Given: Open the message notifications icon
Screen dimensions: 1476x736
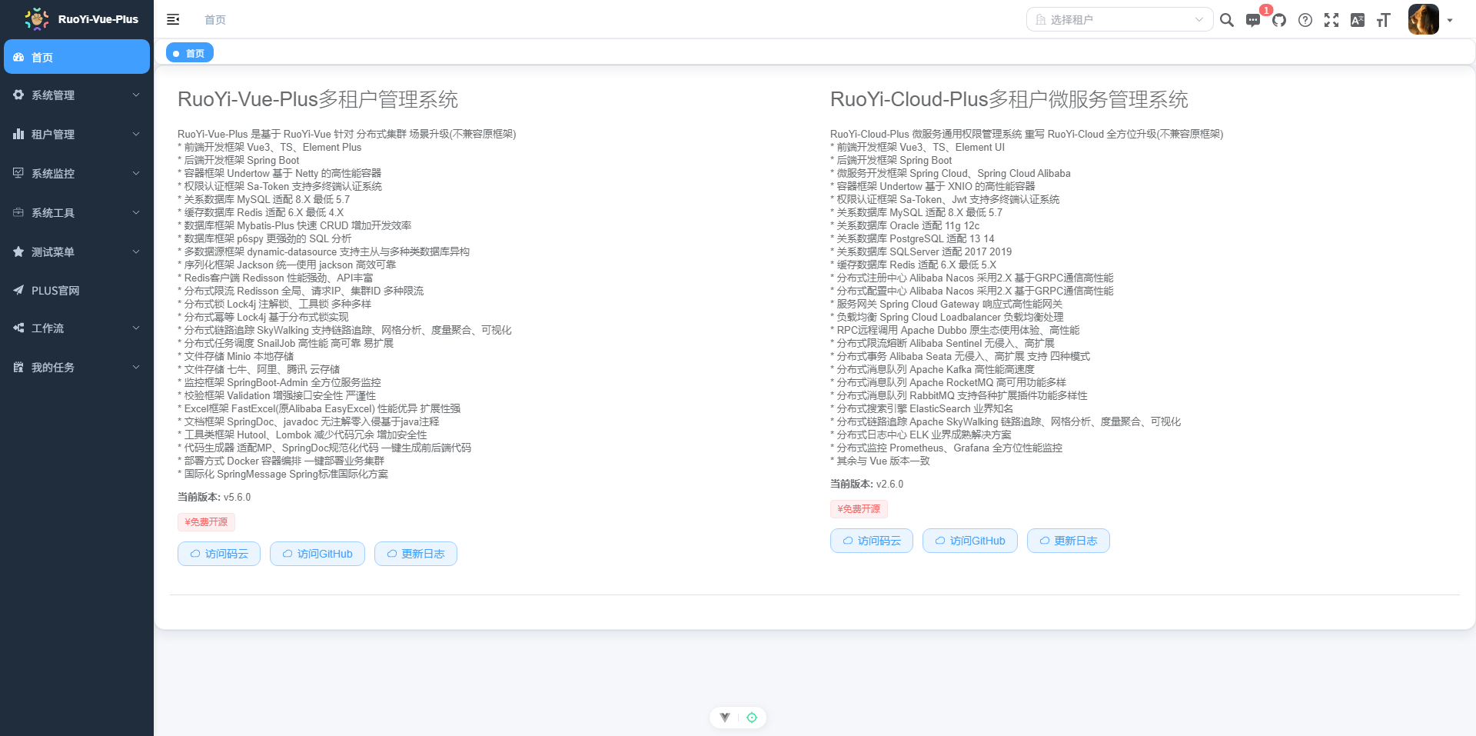Looking at the screenshot, I should [x=1253, y=20].
